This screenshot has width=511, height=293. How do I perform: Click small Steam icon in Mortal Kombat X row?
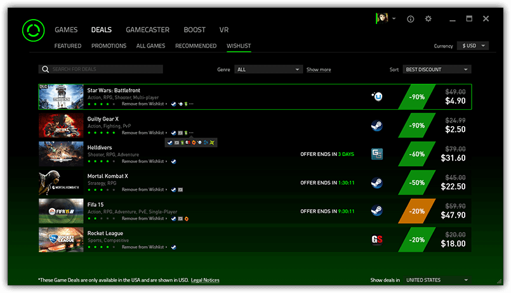[x=174, y=190]
